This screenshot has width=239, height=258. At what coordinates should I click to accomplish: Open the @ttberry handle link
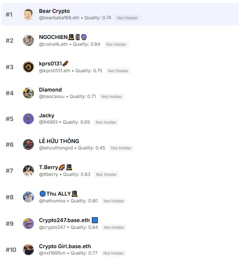click(48, 174)
